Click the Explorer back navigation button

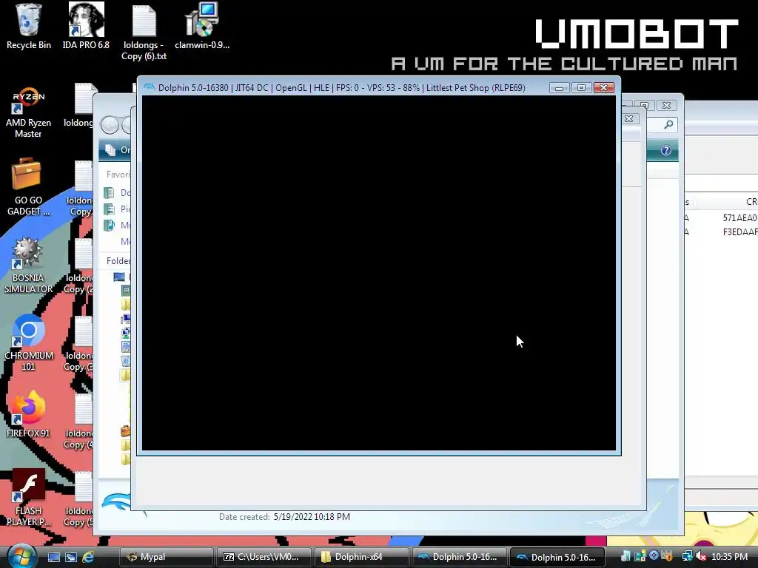pos(110,125)
